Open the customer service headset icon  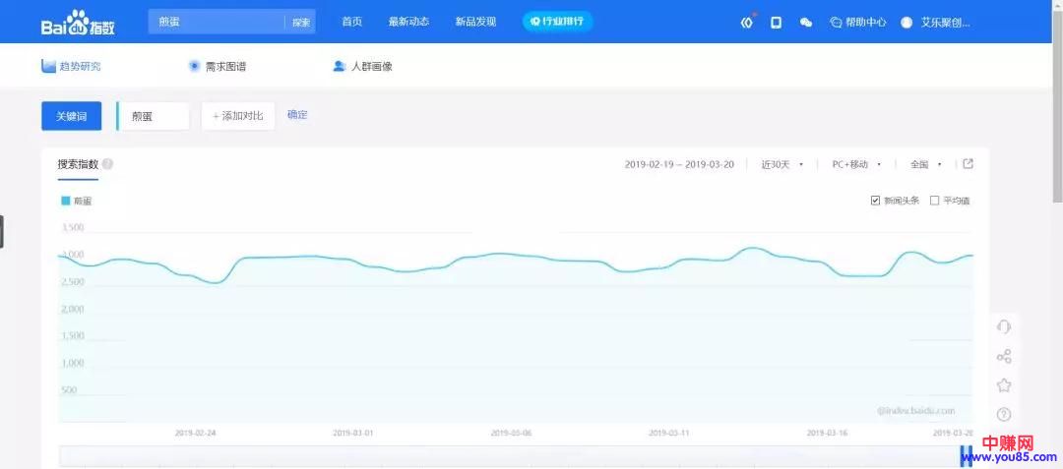pyautogui.click(x=1004, y=326)
